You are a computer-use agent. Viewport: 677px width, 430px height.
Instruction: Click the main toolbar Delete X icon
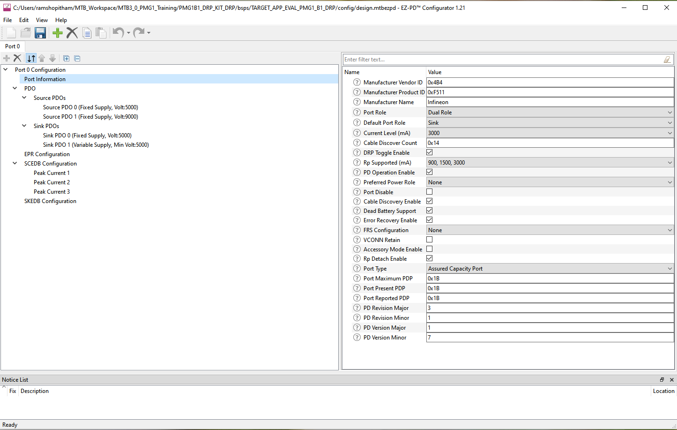tap(72, 32)
